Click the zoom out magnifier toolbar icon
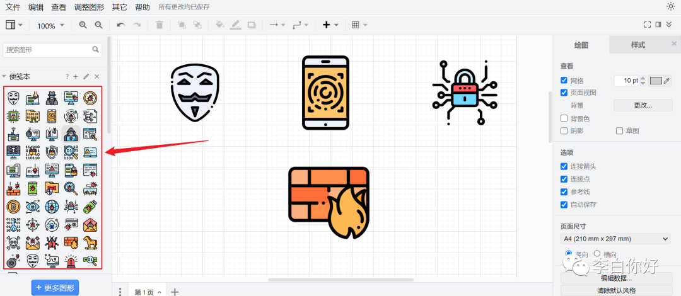This screenshot has height=296, width=681. coord(98,25)
